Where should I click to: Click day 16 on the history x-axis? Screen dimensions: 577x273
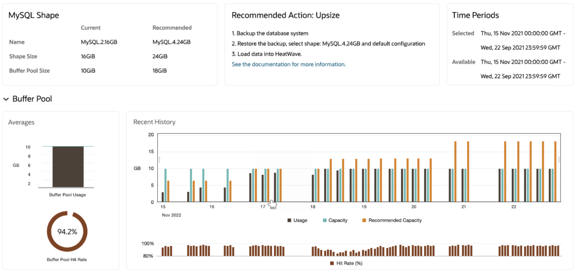click(212, 207)
